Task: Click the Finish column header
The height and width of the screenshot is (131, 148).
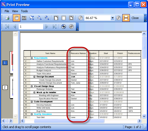Action: click(x=120, y=53)
